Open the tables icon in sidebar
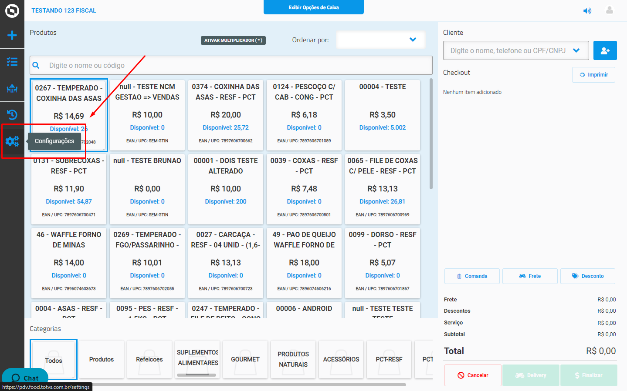Screen dimensions: 627x391 tap(12, 89)
